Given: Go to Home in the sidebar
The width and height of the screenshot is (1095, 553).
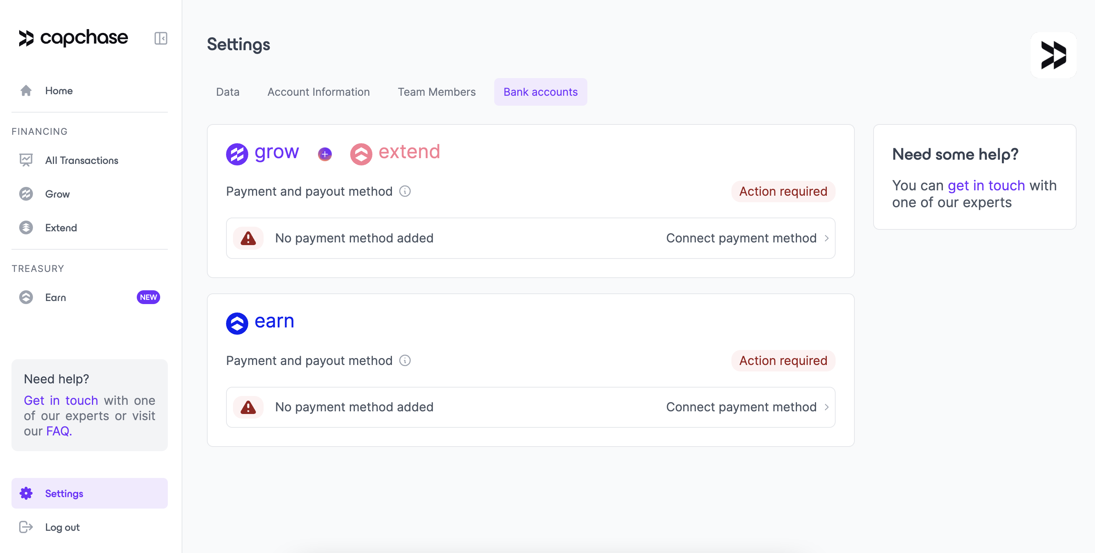Looking at the screenshot, I should pos(89,90).
